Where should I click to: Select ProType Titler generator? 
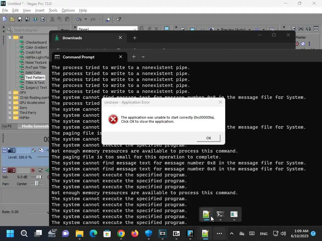coord(36,67)
